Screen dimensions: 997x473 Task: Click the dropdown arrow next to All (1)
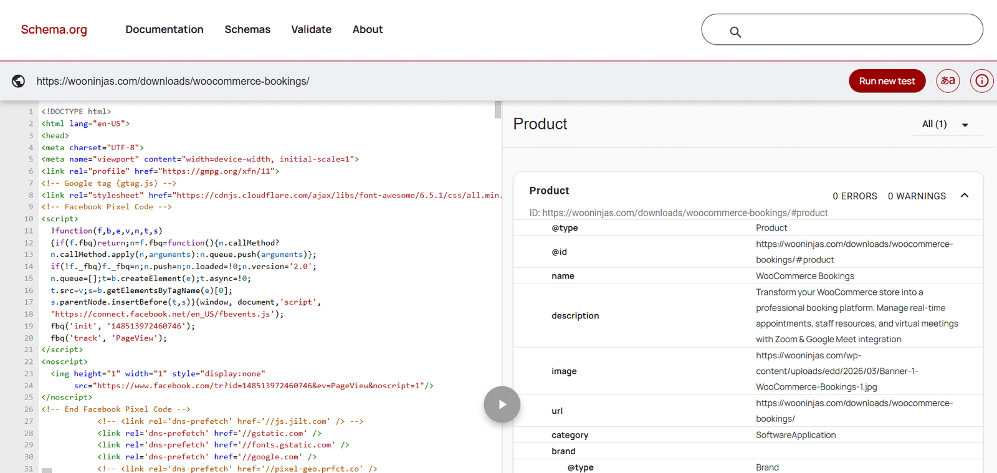click(x=965, y=125)
